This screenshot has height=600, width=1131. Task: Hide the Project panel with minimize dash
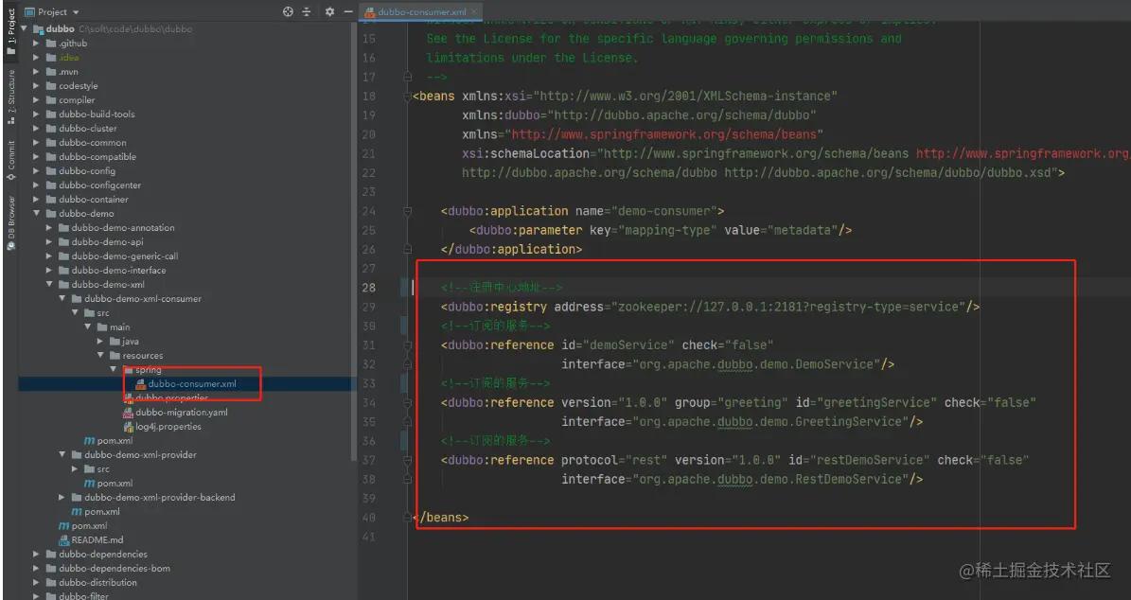(348, 11)
